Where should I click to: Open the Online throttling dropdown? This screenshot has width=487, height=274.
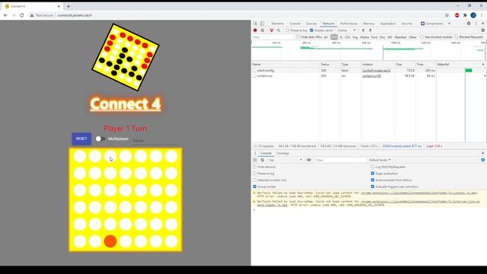(x=346, y=30)
